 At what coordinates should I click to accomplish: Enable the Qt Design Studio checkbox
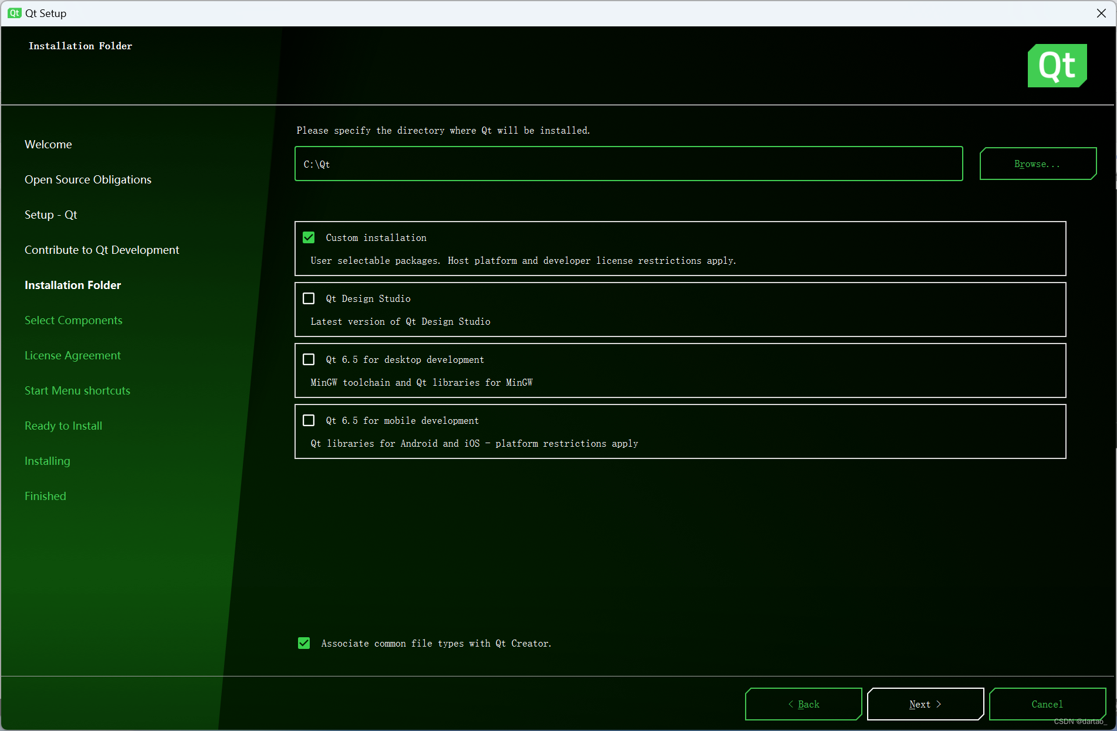click(x=309, y=298)
